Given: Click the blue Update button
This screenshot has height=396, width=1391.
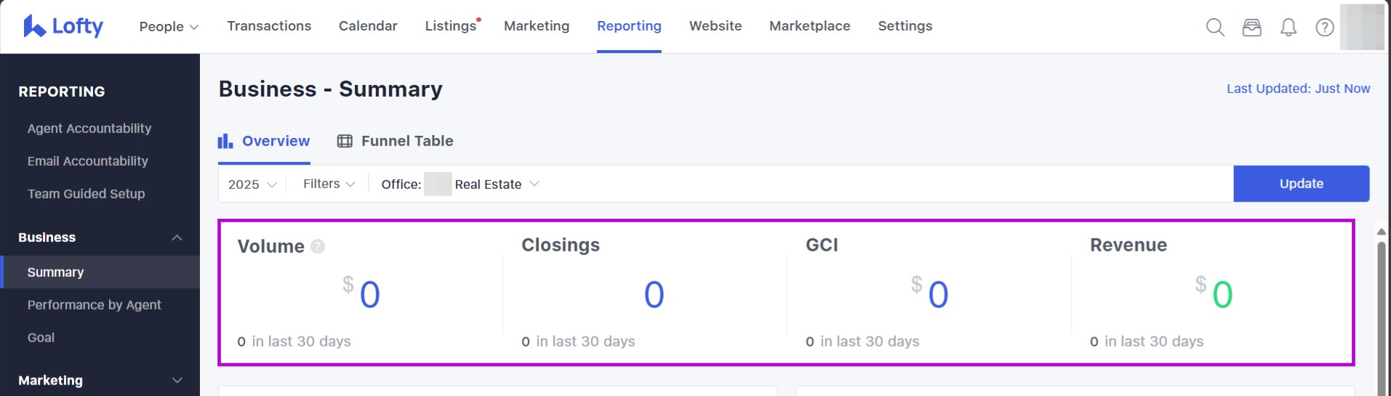Looking at the screenshot, I should click(x=1301, y=184).
